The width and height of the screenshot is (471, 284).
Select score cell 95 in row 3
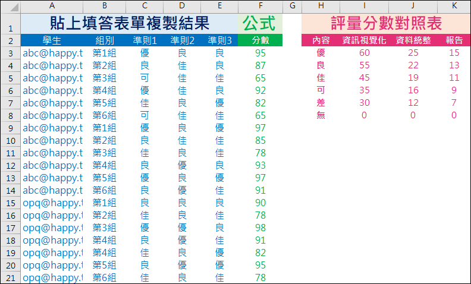(x=260, y=53)
